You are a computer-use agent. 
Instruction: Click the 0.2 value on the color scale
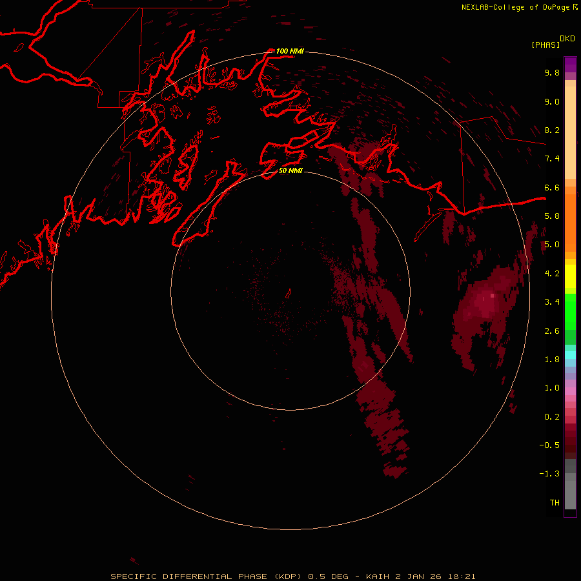pyautogui.click(x=552, y=417)
